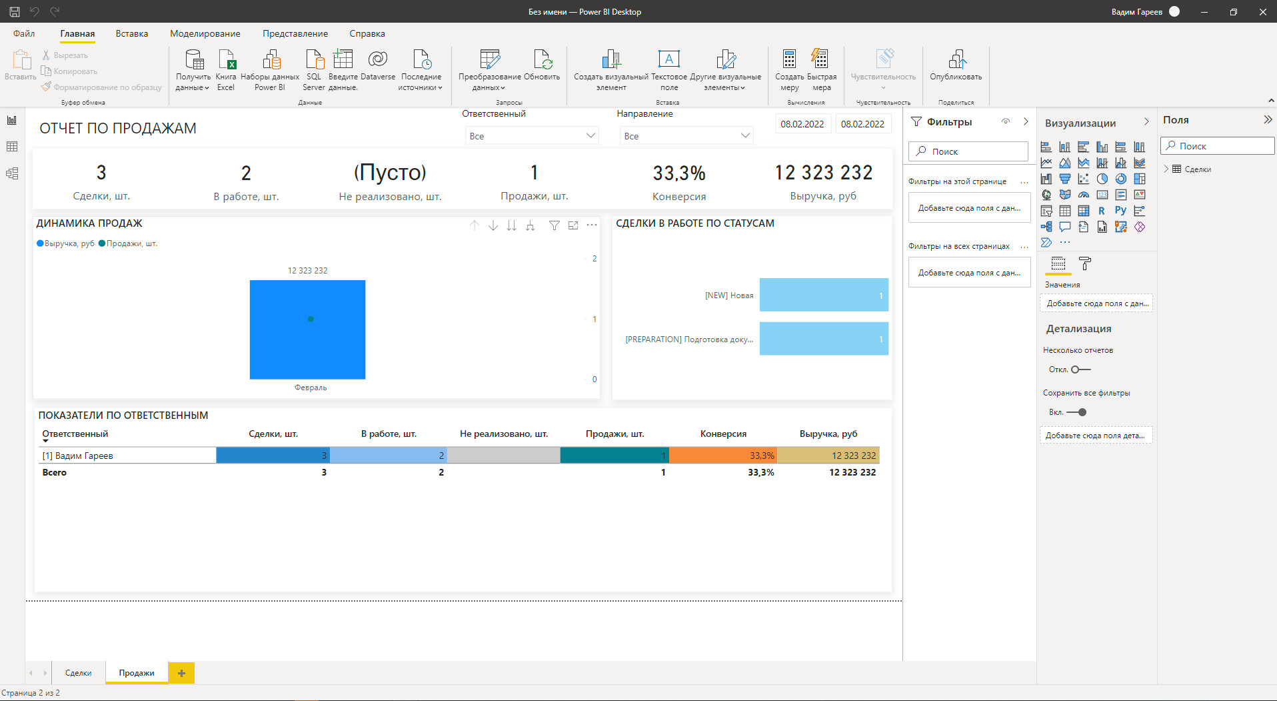
Task: Toggle the 'Сохранить все фильтры' switch
Action: point(1077,412)
